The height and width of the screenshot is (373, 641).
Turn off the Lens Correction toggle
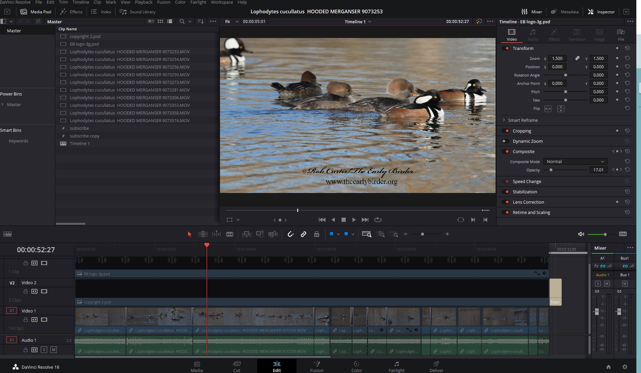(x=506, y=202)
